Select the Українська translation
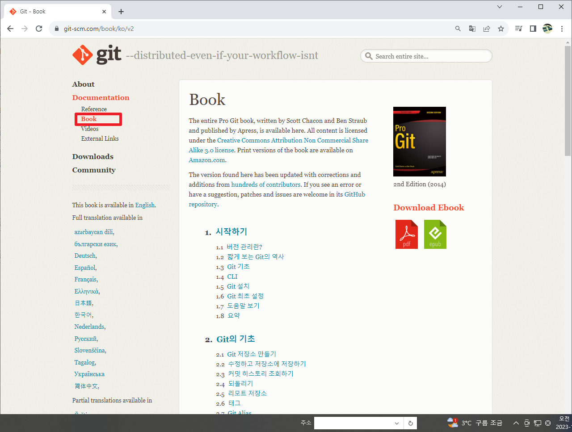572x432 pixels. [x=89, y=374]
